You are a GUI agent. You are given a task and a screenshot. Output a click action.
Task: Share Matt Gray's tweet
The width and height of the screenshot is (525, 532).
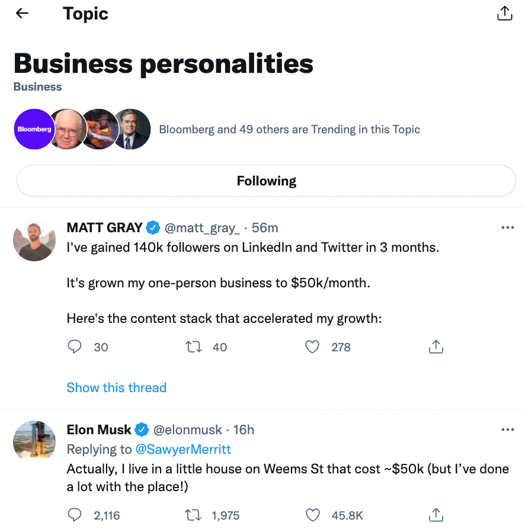coord(436,347)
